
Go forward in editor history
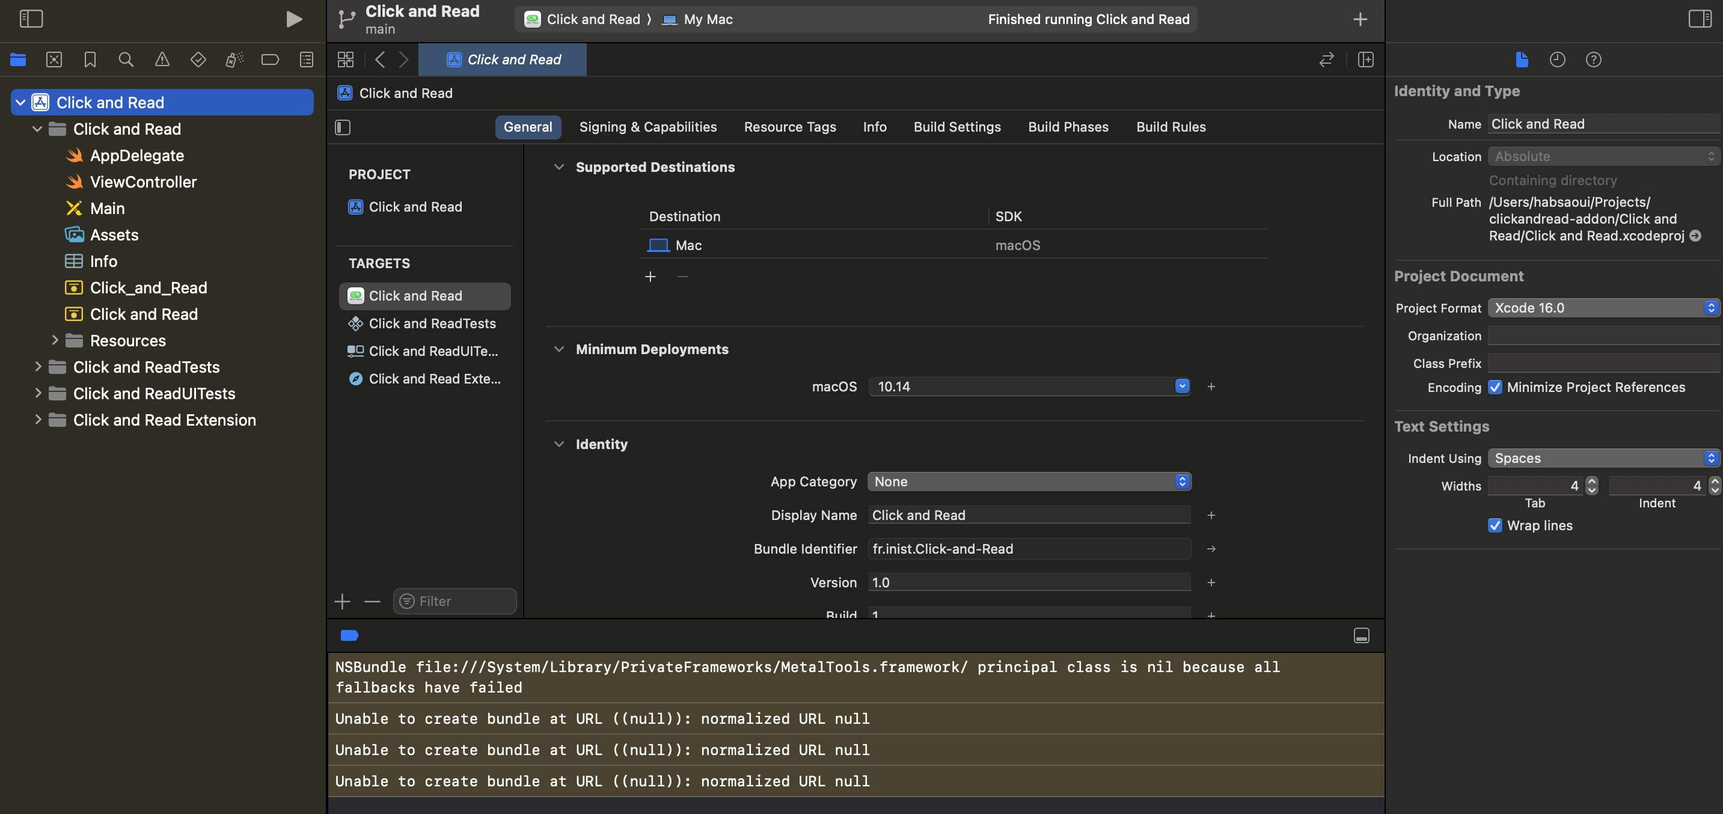point(404,60)
